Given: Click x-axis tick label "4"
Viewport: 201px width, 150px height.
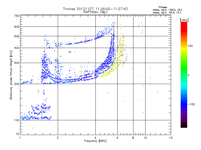Looking at the screenshot, I should pyautogui.click(x=95, y=138).
